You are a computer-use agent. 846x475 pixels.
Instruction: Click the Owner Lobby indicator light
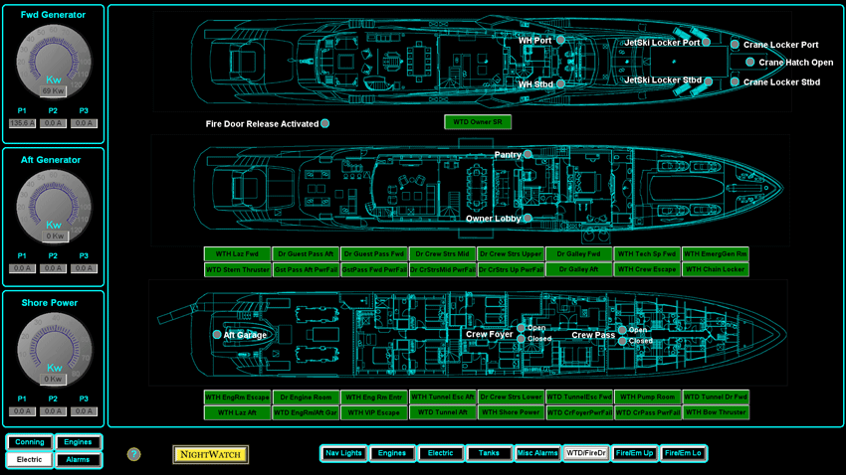coord(528,219)
